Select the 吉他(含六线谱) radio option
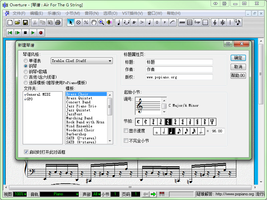 click(26, 77)
